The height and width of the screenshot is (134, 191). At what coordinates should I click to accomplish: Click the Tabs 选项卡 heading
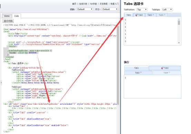click(x=134, y=4)
